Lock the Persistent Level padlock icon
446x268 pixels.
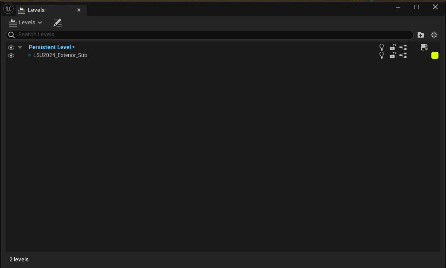coord(392,47)
